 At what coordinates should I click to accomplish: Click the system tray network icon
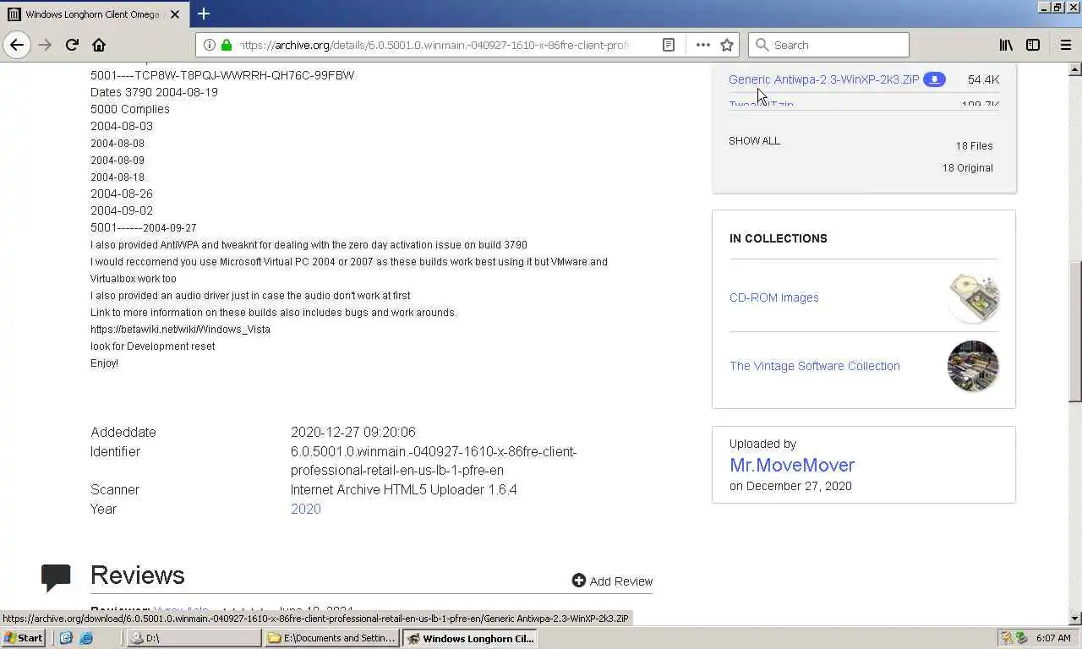tap(1021, 638)
